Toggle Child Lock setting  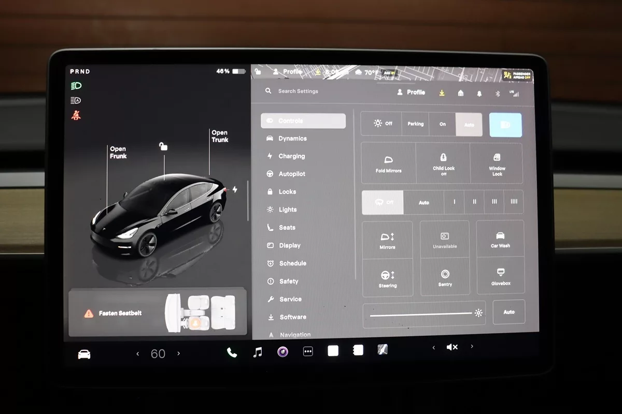point(443,164)
